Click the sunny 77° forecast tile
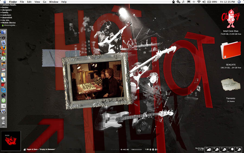This screenshot has width=244, height=153. (x=231, y=149)
